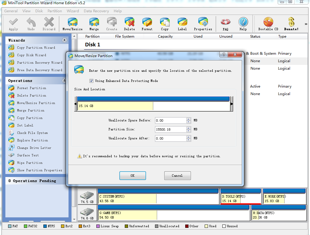Screen dimensions: 310x235
Task: Select E:WORK partition in disk map
Action: coord(284,196)
